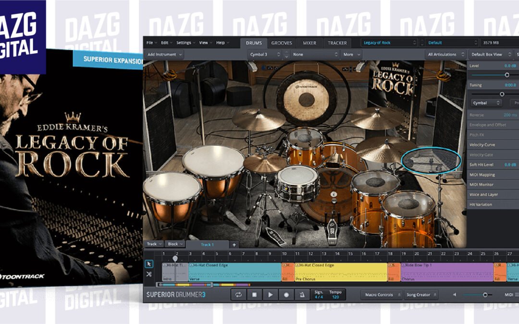Click the Toontrack logo on box
The width and height of the screenshot is (519, 324).
[x=22, y=277]
